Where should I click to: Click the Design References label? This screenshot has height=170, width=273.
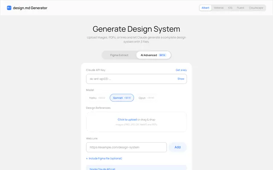(x=98, y=108)
